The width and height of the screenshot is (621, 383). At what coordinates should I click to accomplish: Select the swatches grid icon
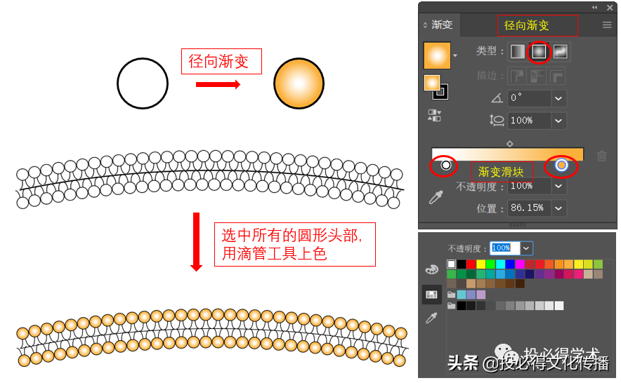(x=432, y=295)
